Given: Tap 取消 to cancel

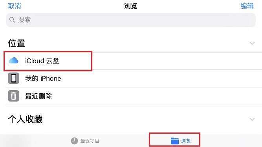Looking at the screenshot, I should (15, 6).
